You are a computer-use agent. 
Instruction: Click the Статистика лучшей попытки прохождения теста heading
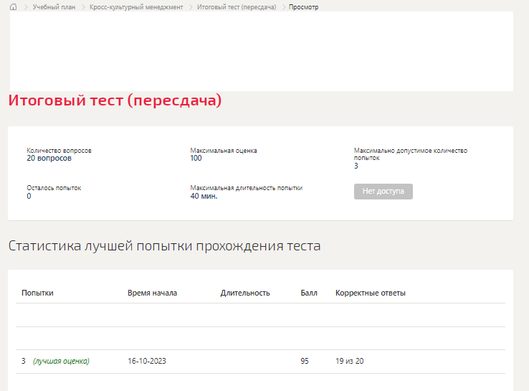tap(164, 246)
